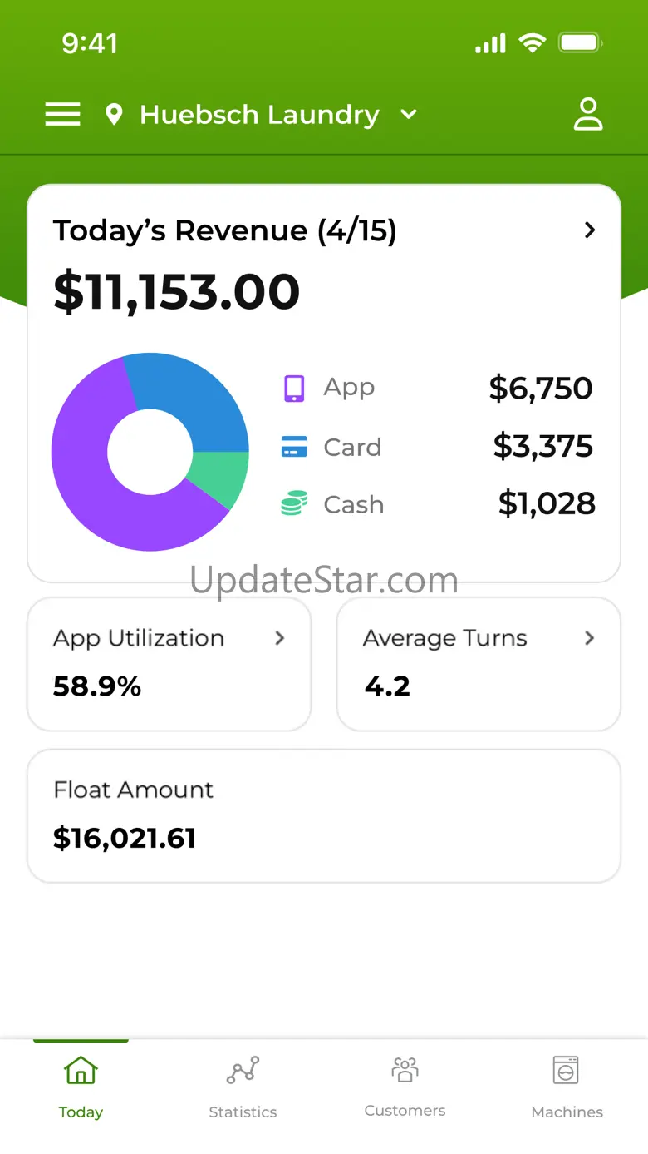The width and height of the screenshot is (648, 1154).
Task: Tap the Customers people icon
Action: click(x=405, y=1069)
